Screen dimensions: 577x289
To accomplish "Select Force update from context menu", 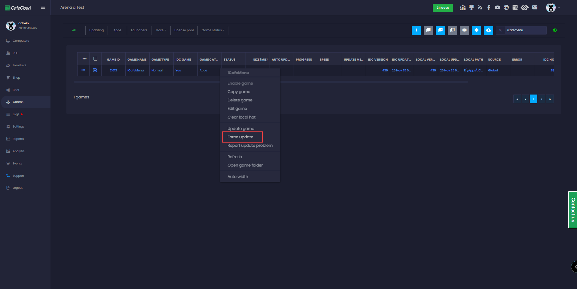I will tap(240, 137).
